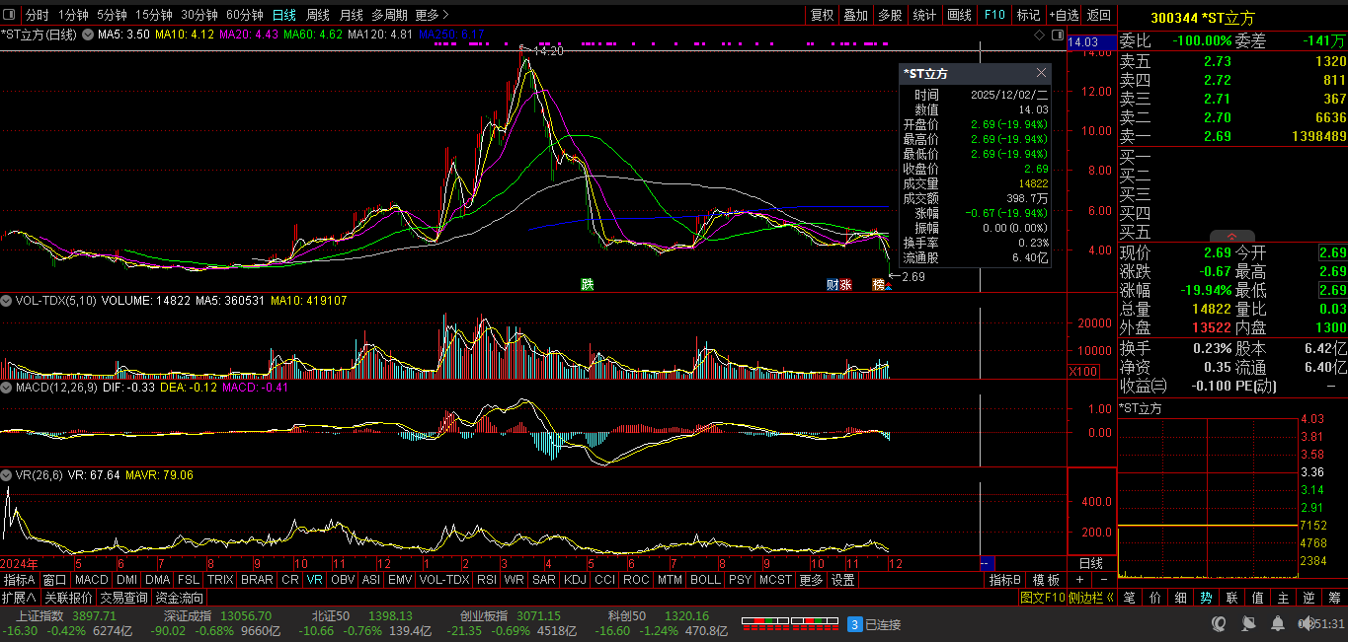Switch to the 周线 weekly chart tab

(x=318, y=15)
